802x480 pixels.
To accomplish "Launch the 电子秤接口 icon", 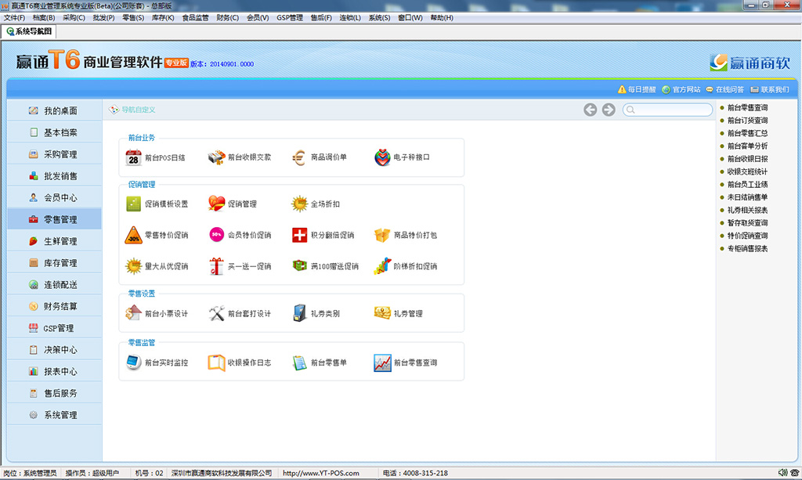I will [382, 157].
